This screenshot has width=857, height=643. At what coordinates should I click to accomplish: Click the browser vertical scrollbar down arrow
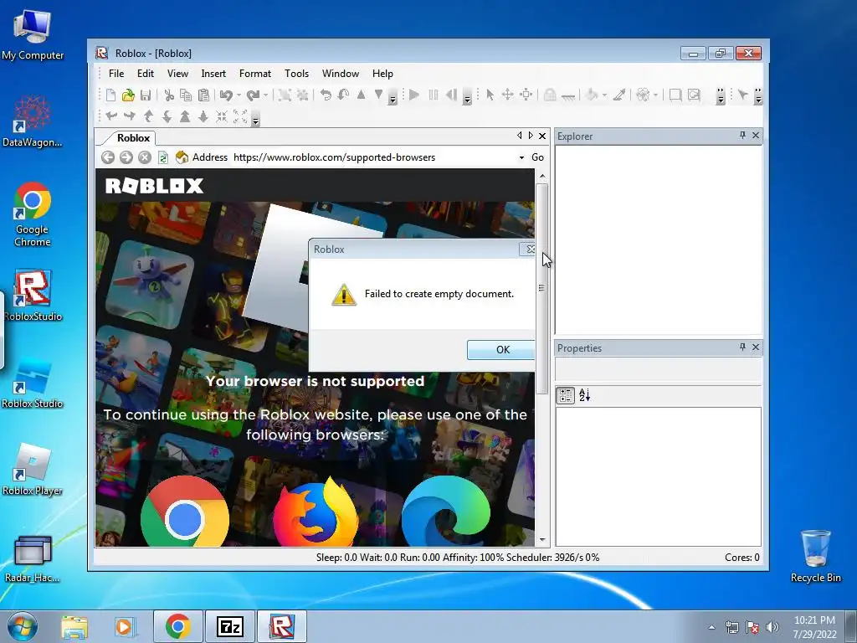point(542,540)
